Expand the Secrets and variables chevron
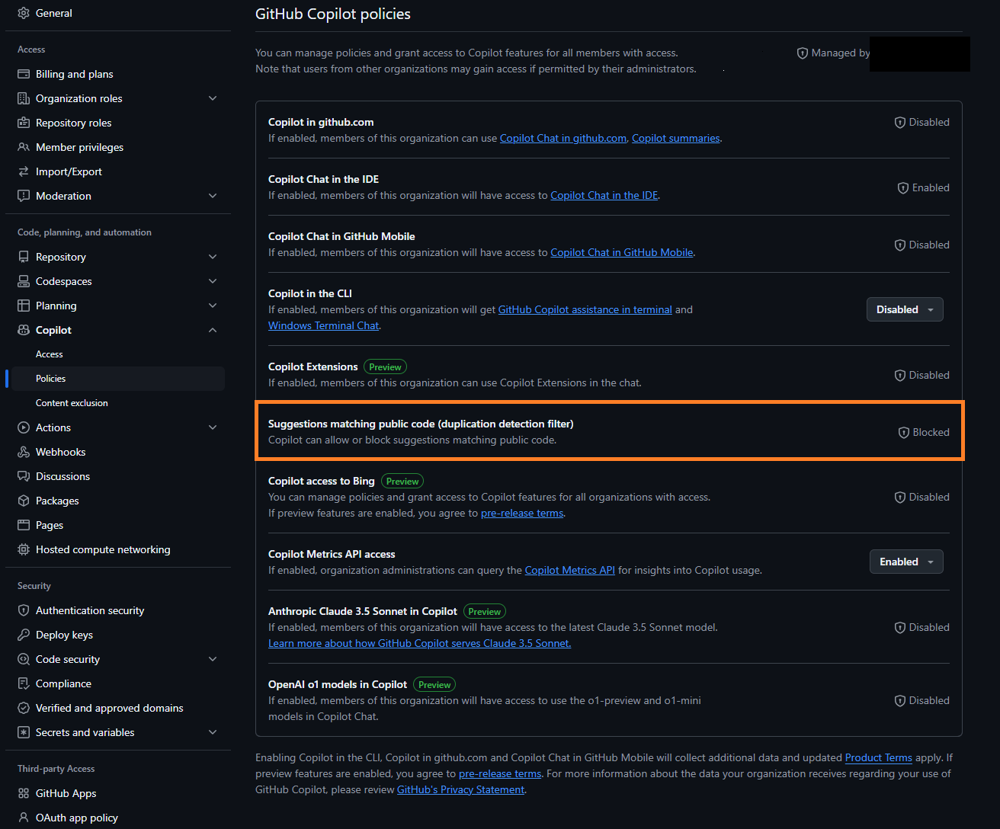 pos(213,732)
